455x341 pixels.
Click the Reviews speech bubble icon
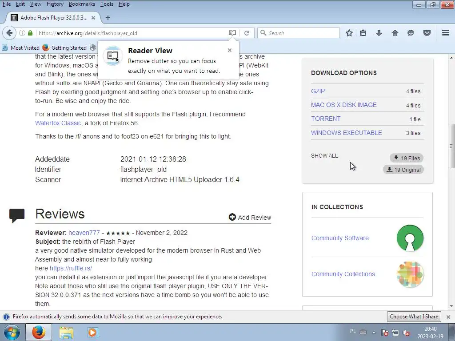[17, 215]
